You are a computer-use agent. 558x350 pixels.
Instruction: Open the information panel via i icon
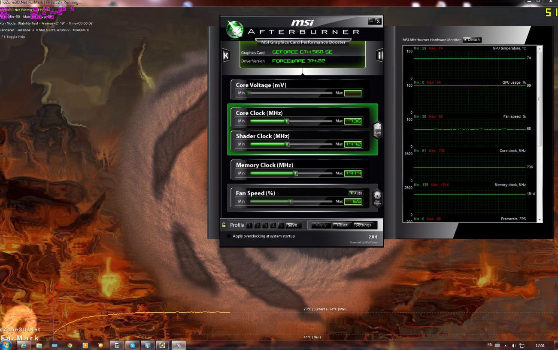coord(379,55)
